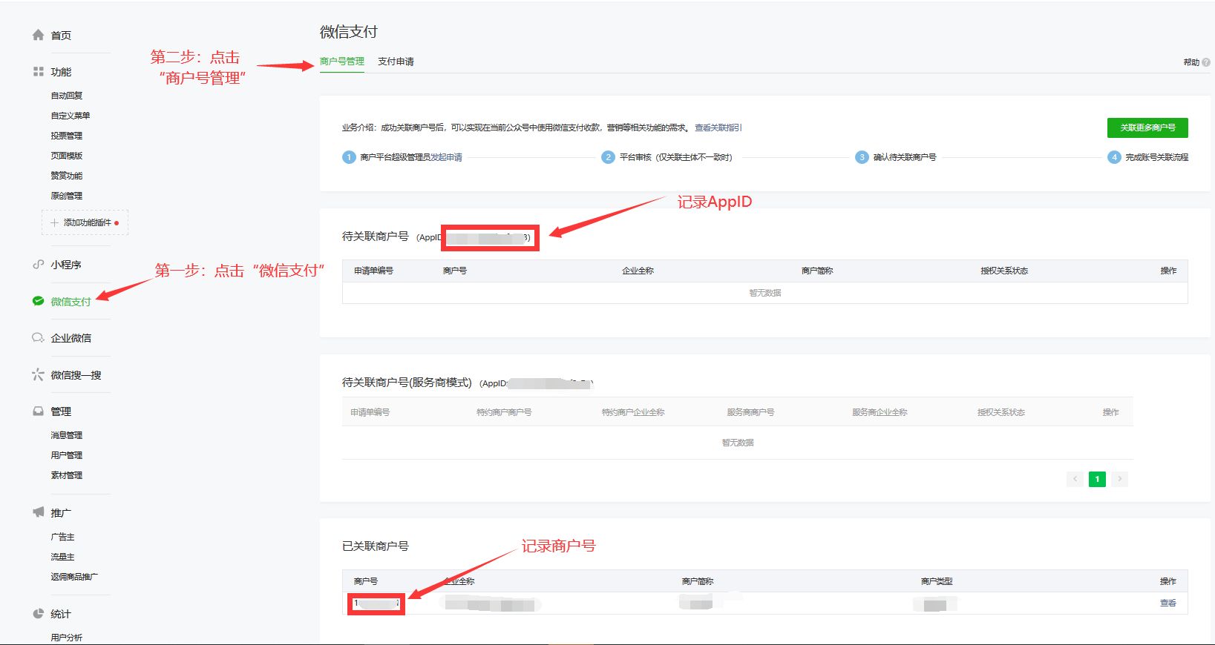This screenshot has height=645, width=1215.
Task: Switch to the 支付申请 tab
Action: (x=396, y=62)
